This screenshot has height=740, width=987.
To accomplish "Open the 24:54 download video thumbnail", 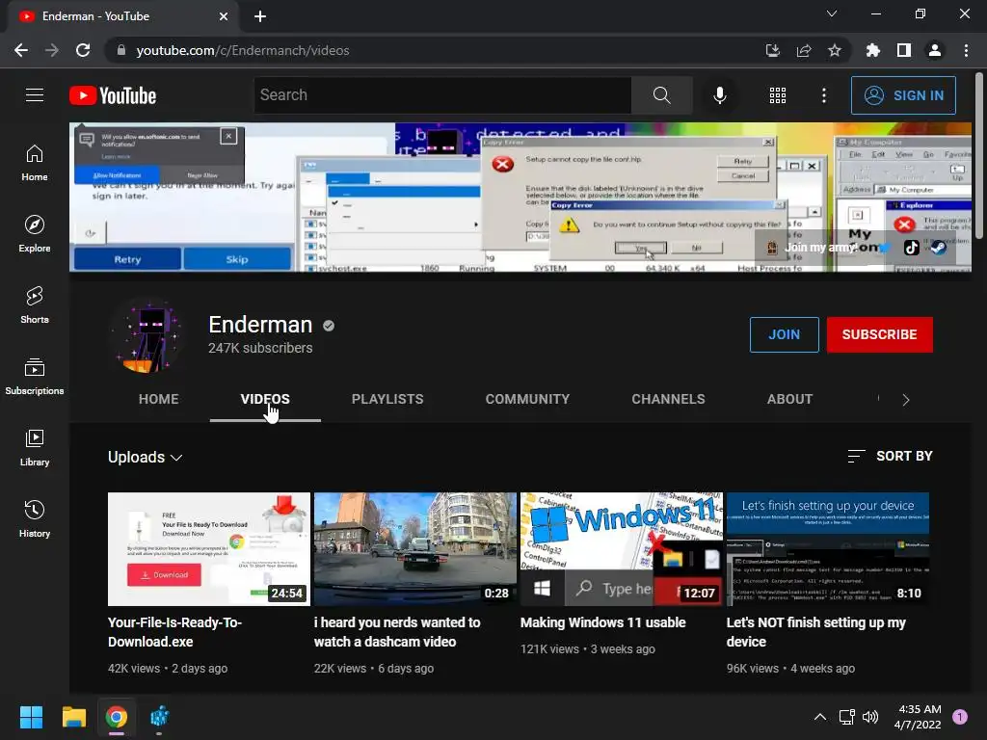I will click(x=209, y=548).
